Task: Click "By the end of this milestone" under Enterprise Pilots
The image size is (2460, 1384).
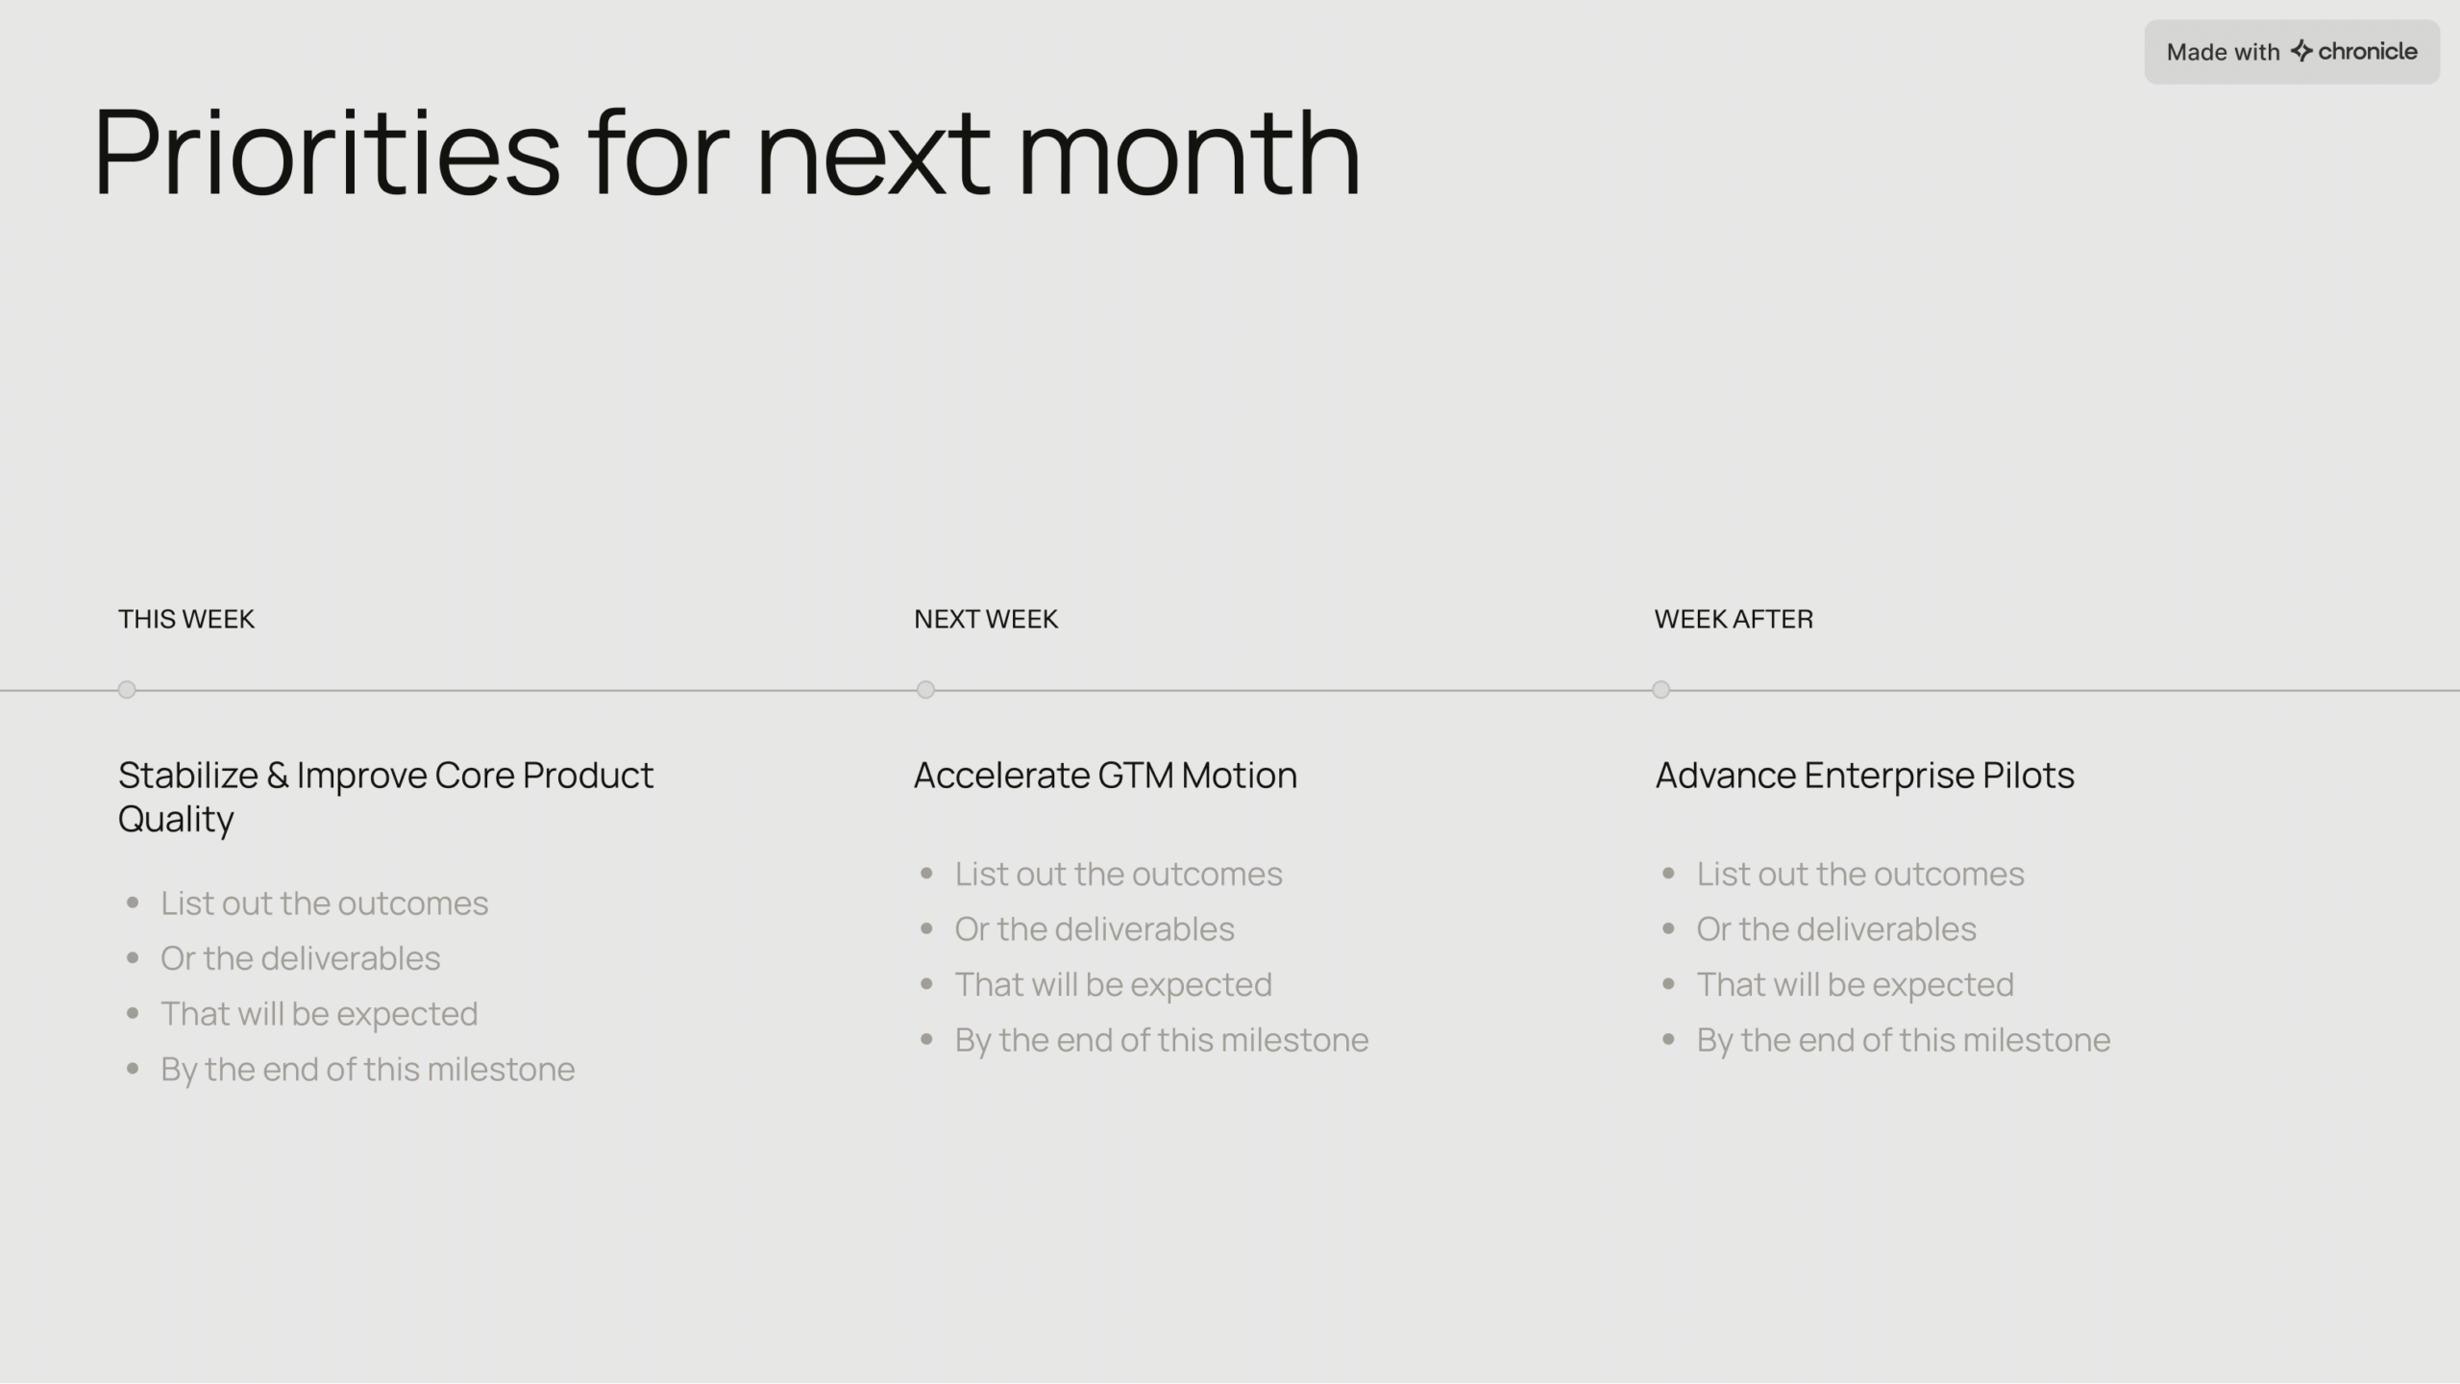Action: pos(1903,1040)
